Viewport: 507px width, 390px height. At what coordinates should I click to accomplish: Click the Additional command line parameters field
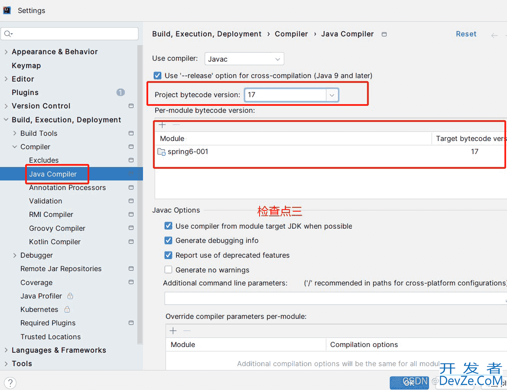(334, 298)
